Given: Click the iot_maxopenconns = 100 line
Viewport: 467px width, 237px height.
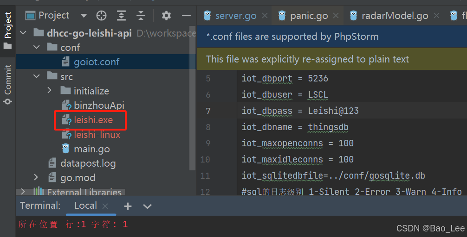Looking at the screenshot, I should click(297, 143).
